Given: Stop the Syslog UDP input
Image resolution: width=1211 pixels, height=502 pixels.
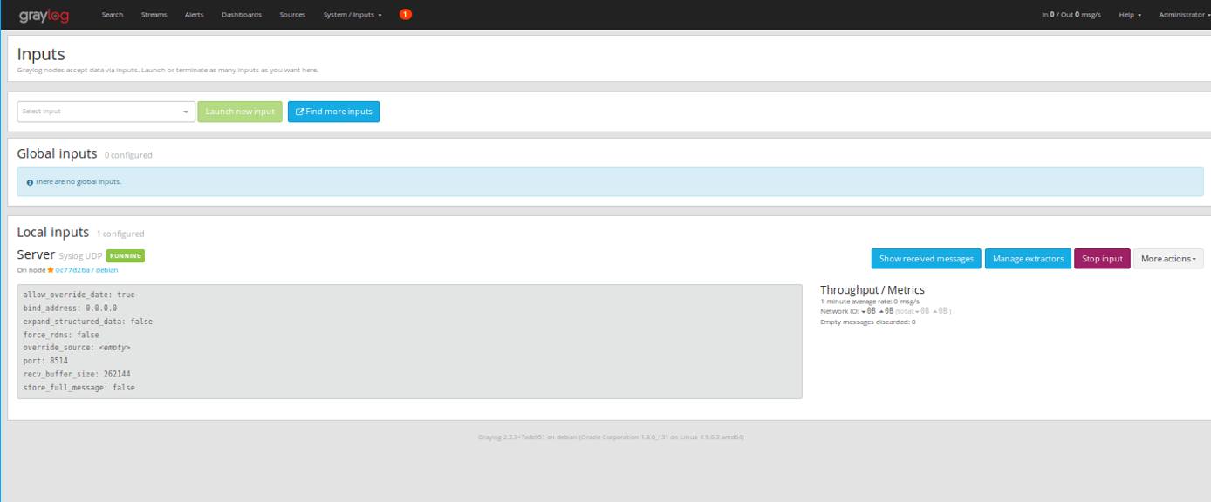Looking at the screenshot, I should pos(1101,258).
